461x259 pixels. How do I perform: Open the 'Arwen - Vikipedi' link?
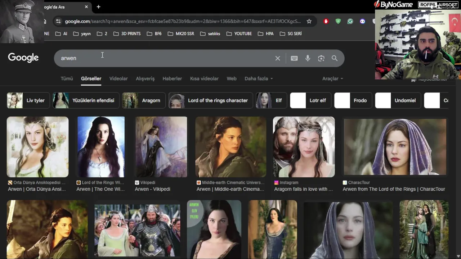coord(152,189)
